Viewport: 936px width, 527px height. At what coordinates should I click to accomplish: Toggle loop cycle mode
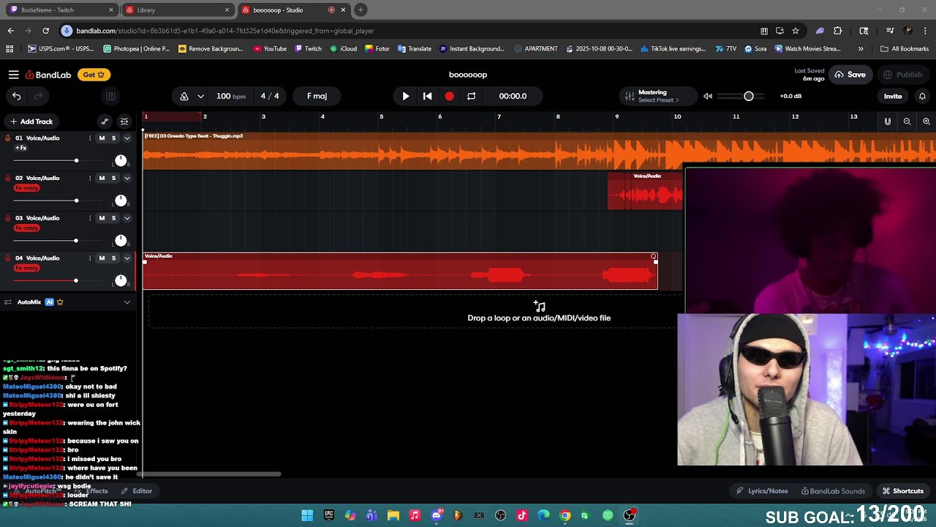[x=471, y=96]
